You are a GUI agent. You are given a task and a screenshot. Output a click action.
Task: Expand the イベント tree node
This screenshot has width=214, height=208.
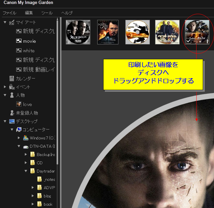point(5,87)
